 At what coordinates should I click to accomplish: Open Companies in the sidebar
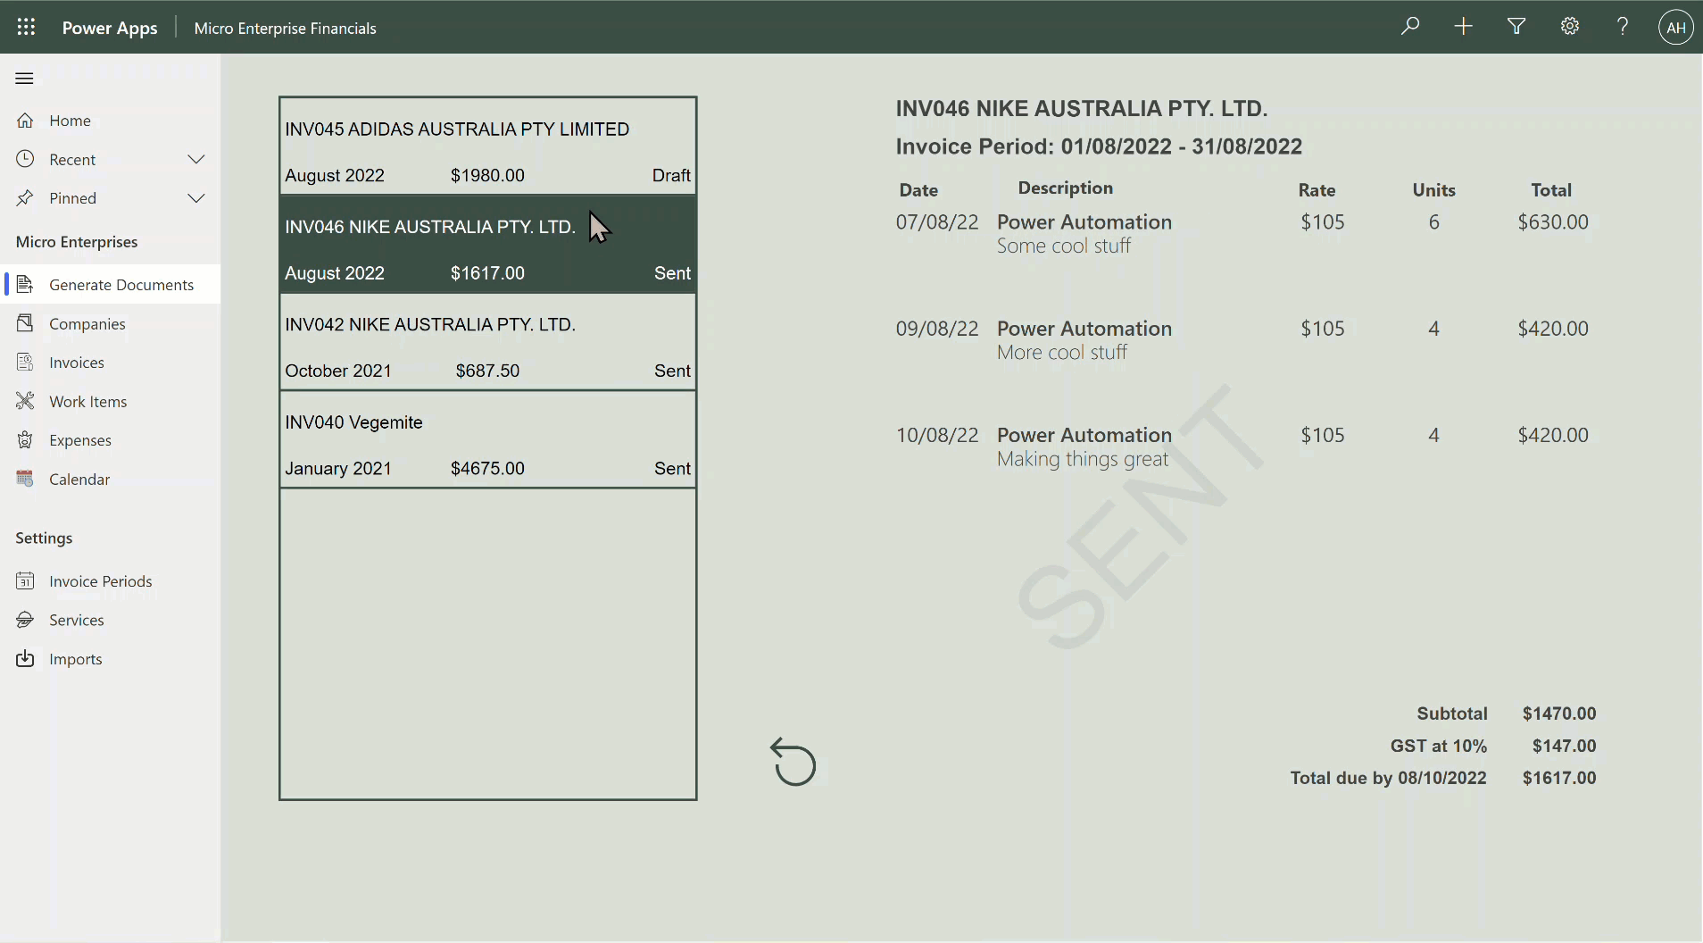[x=111, y=323]
